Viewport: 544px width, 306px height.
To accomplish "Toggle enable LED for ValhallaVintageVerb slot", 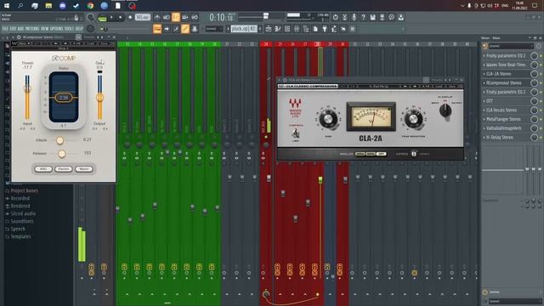I will [541, 128].
